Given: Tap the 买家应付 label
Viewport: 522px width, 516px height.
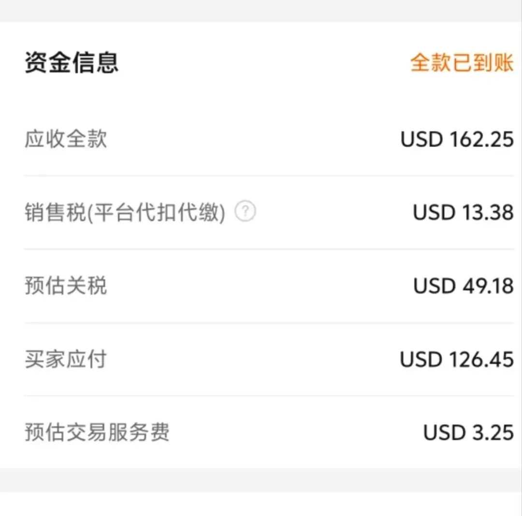Looking at the screenshot, I should [x=66, y=359].
